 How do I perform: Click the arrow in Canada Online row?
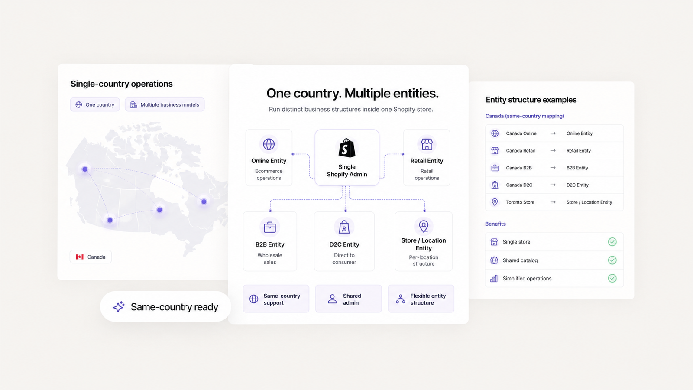point(553,133)
